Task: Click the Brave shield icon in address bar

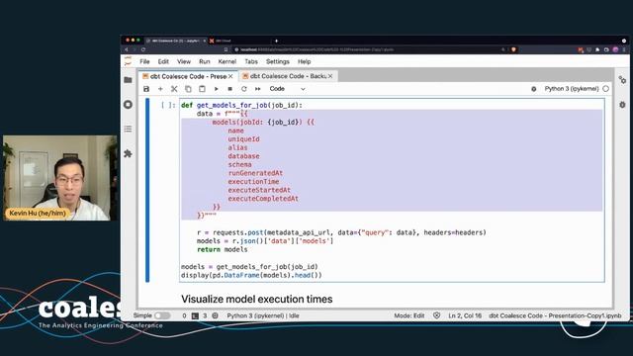Action: pyautogui.click(x=513, y=49)
